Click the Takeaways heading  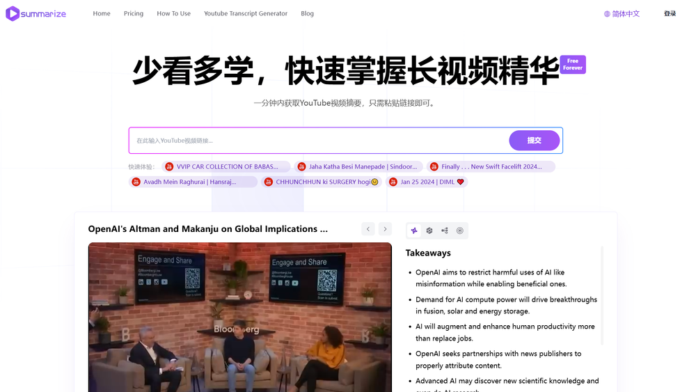[428, 253]
